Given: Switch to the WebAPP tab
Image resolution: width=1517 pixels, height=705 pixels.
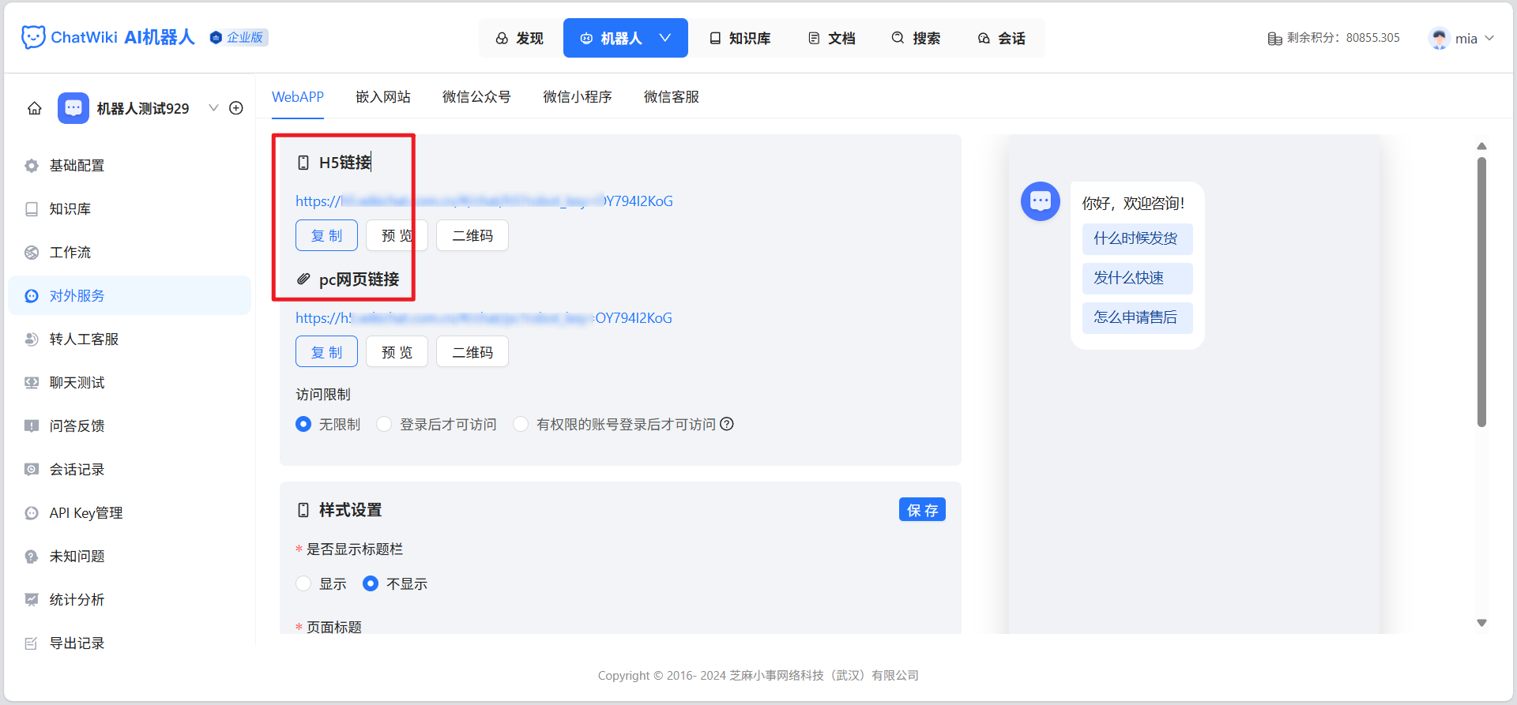Looking at the screenshot, I should (x=298, y=97).
